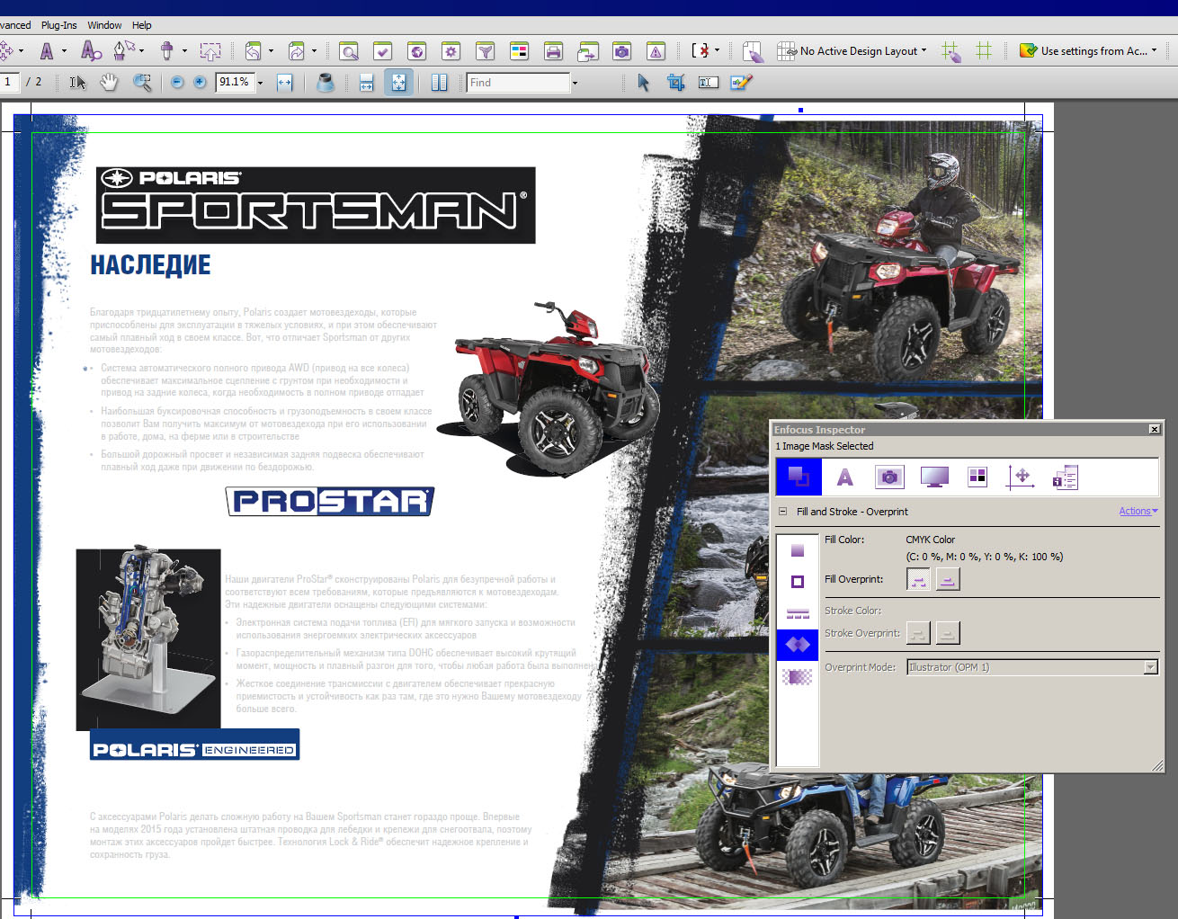Screen dimensions: 1178x919
Task: Open the CMYK color bars icon
Action: 520,51
